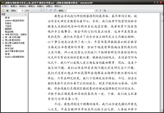This screenshot has height=113, width=164.
Task: Click the page number field showing 32
Action: point(21,11)
